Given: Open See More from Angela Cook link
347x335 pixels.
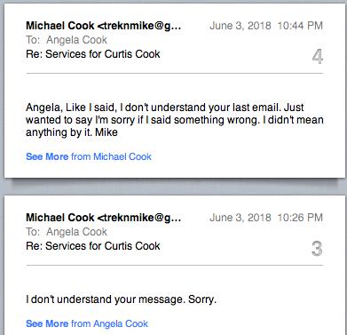Looking at the screenshot, I should (87, 323).
